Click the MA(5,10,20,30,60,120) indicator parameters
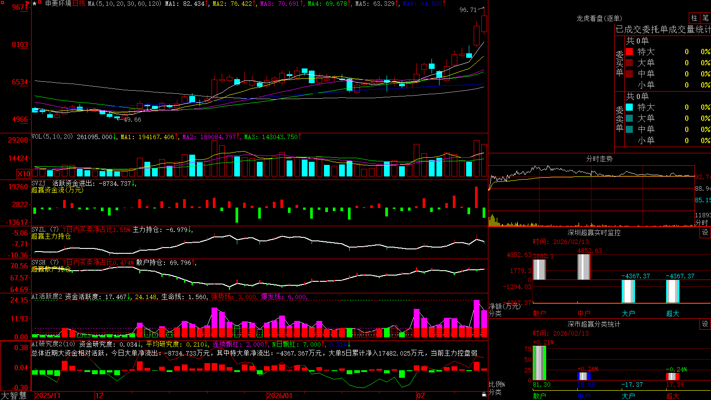The width and height of the screenshot is (711, 400). coord(124,4)
